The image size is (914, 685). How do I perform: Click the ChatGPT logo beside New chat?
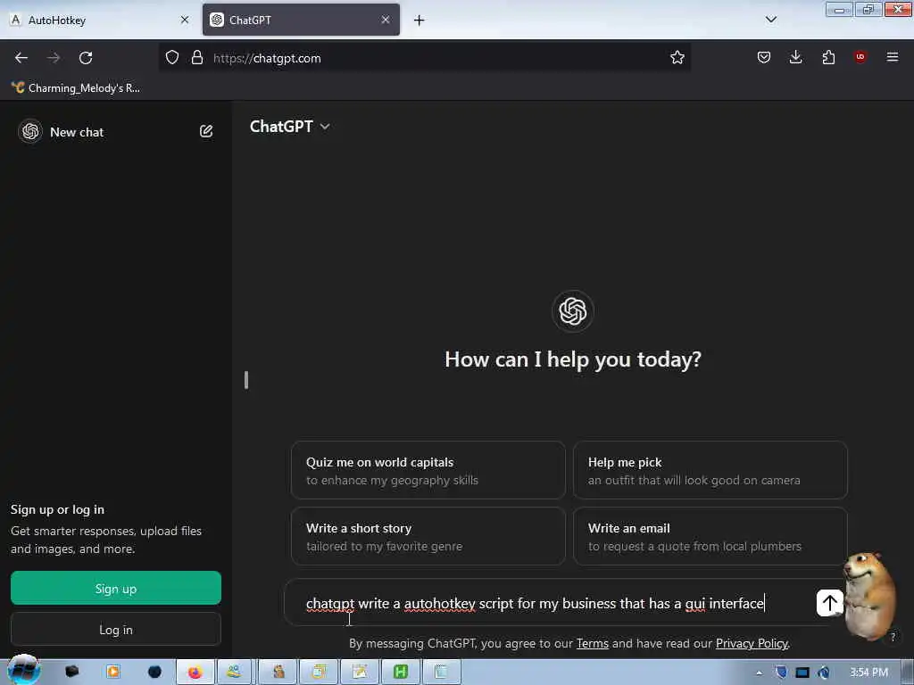(30, 131)
